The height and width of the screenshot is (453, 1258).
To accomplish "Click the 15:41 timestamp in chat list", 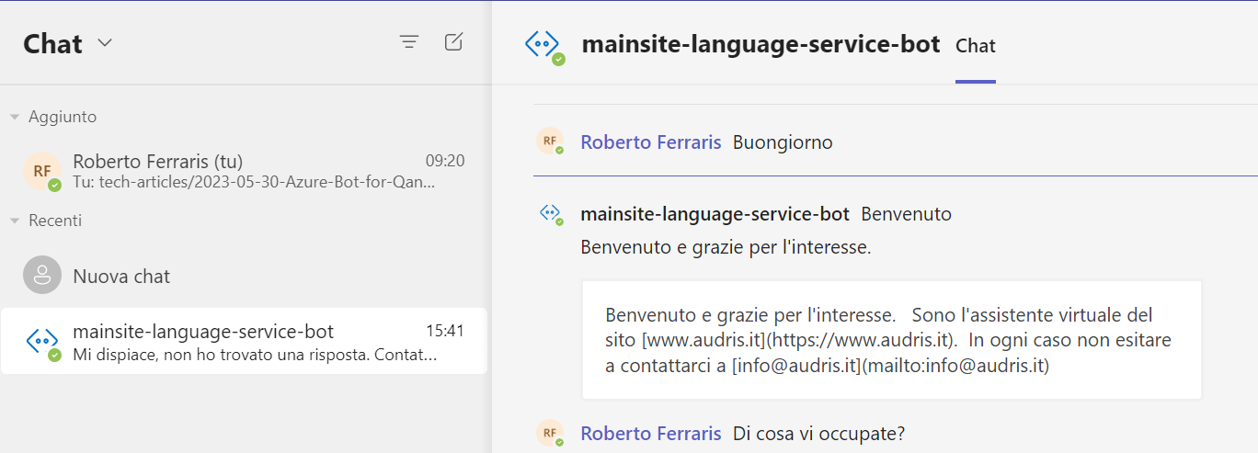I will pos(445,331).
